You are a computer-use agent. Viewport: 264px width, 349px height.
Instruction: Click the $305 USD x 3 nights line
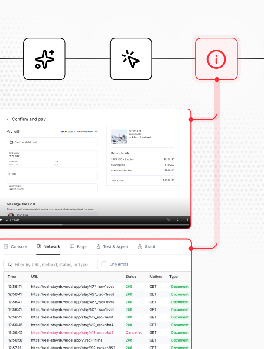coord(142,159)
